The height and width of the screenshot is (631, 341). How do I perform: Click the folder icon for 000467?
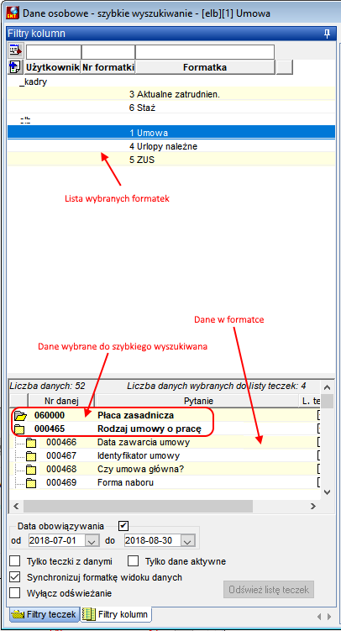31,456
